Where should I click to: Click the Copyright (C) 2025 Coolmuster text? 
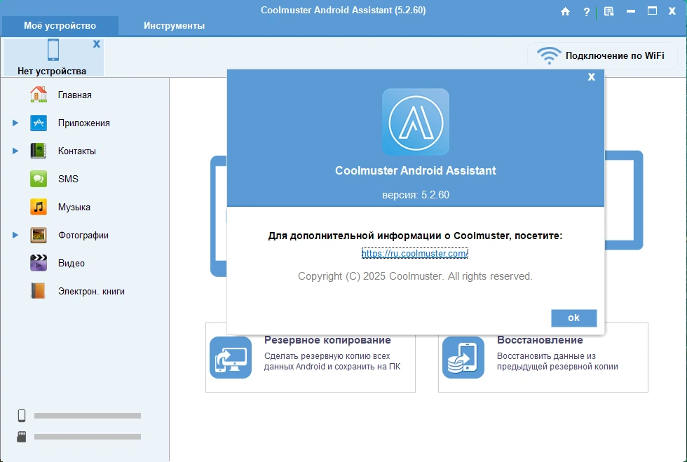415,276
